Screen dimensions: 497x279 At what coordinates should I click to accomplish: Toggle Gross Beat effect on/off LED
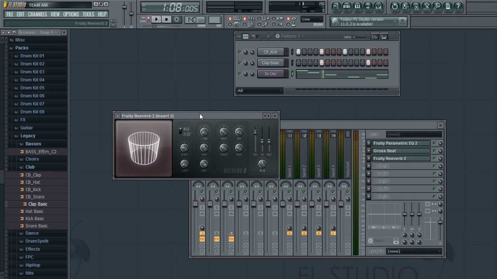point(434,151)
